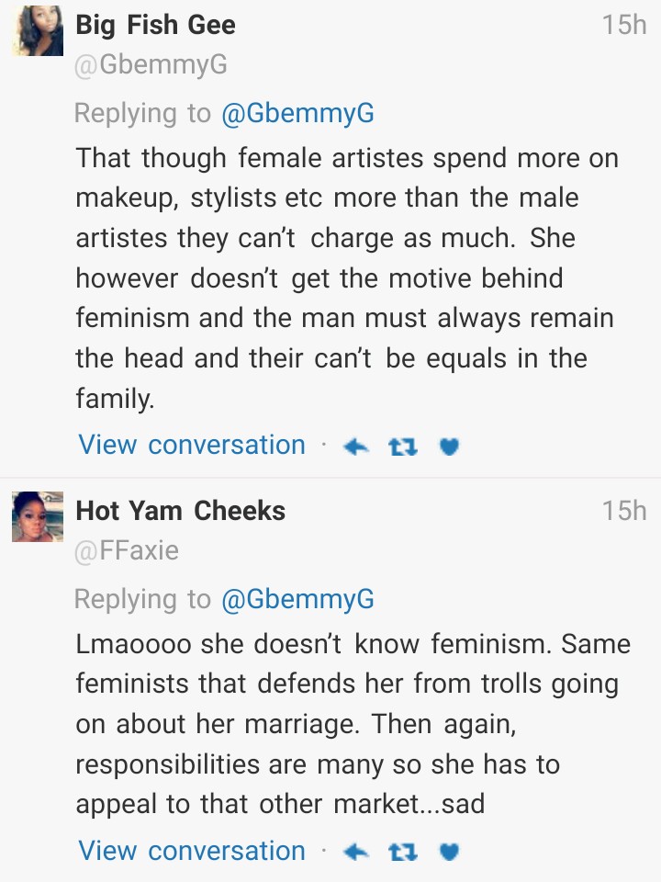Retweet Hot Yam Cheeks' tweet
This screenshot has width=661, height=882.
[401, 853]
